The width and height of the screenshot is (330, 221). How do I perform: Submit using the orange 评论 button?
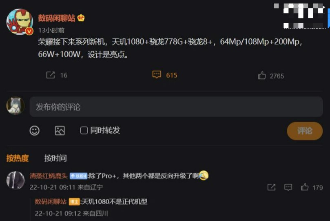[305, 131]
